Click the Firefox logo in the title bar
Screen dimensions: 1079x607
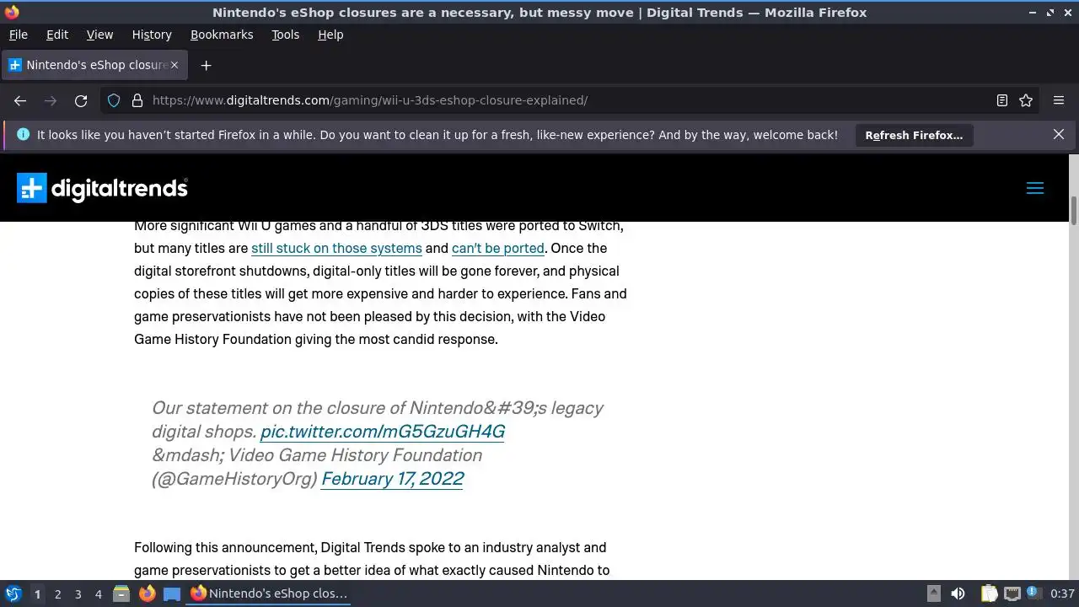click(x=12, y=12)
